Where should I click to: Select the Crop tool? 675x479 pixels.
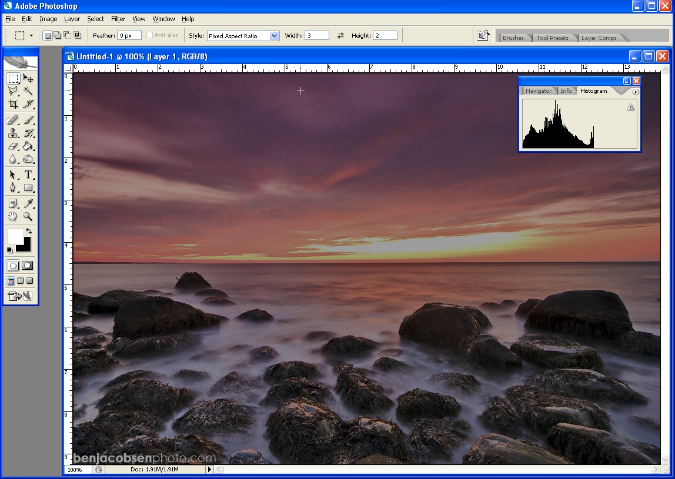[13, 104]
